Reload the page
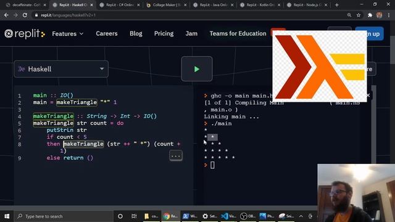395x222 pixels. point(25,15)
